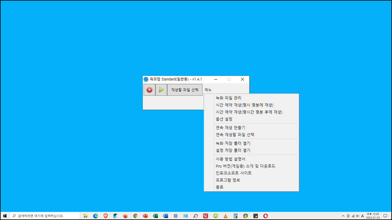Open the 메뉴 menu
The width and height of the screenshot is (392, 220).
point(208,90)
